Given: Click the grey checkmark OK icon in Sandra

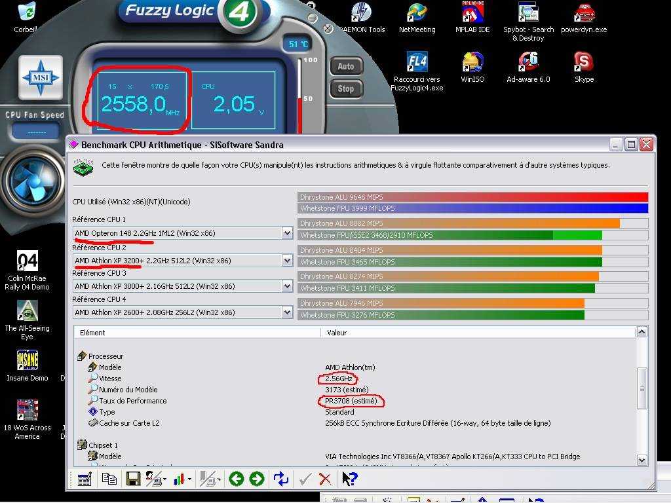Looking at the screenshot, I should (x=305, y=479).
